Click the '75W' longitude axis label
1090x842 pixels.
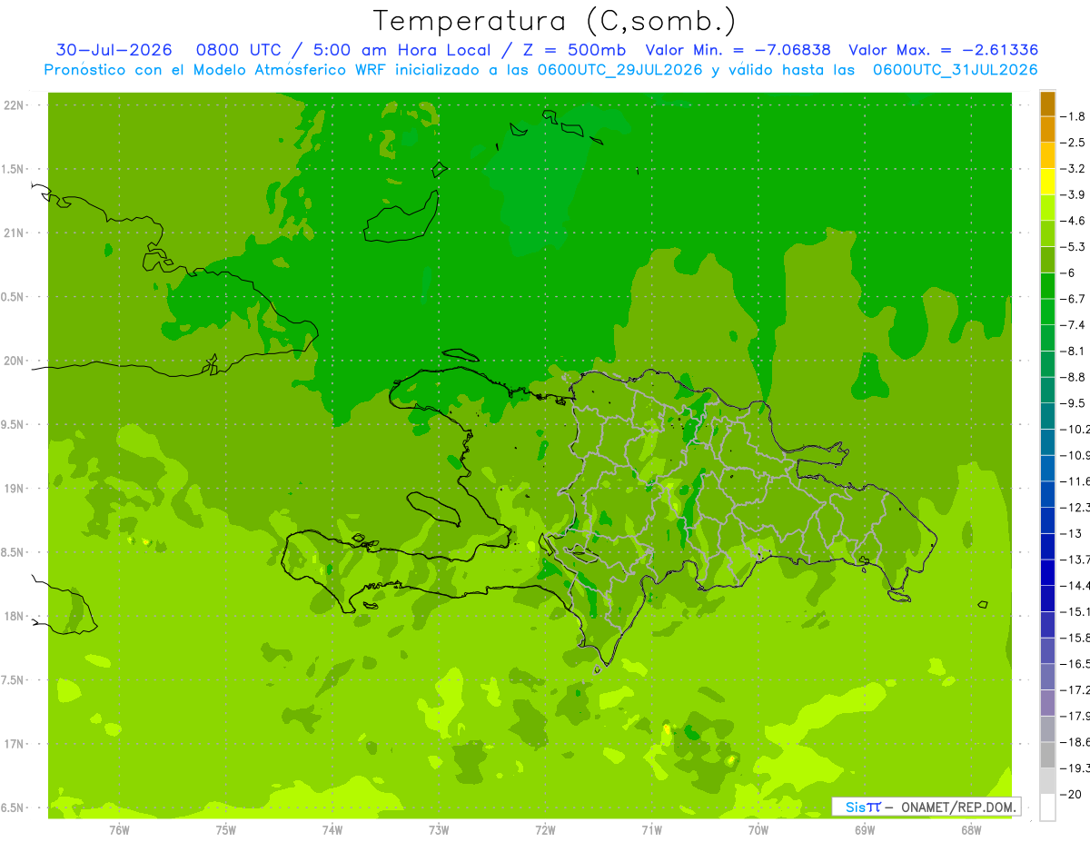tap(225, 830)
